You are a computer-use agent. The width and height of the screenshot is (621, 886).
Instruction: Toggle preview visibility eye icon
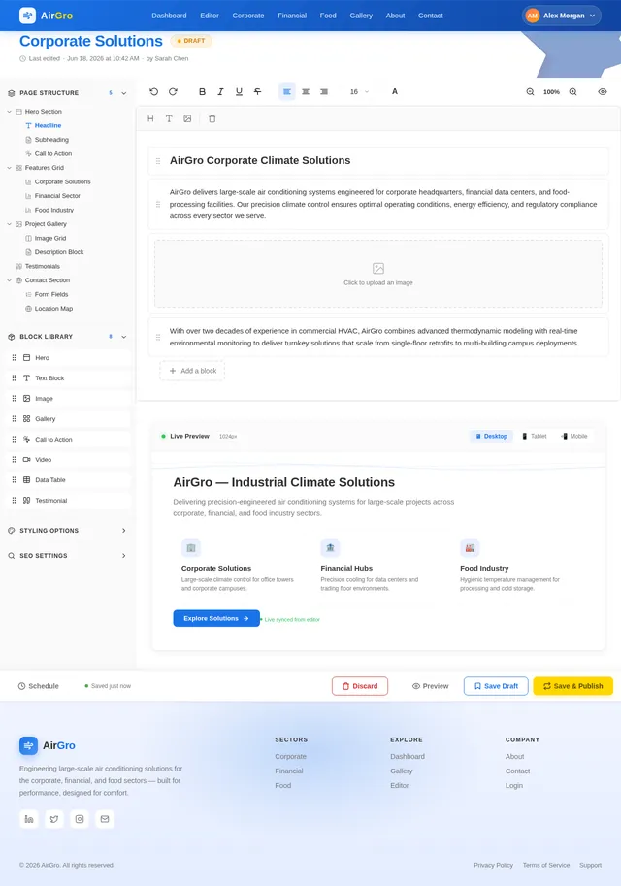603,91
